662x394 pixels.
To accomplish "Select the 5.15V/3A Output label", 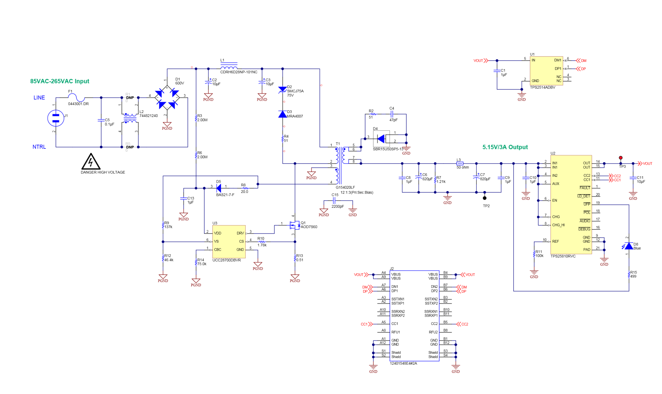I will [x=505, y=147].
